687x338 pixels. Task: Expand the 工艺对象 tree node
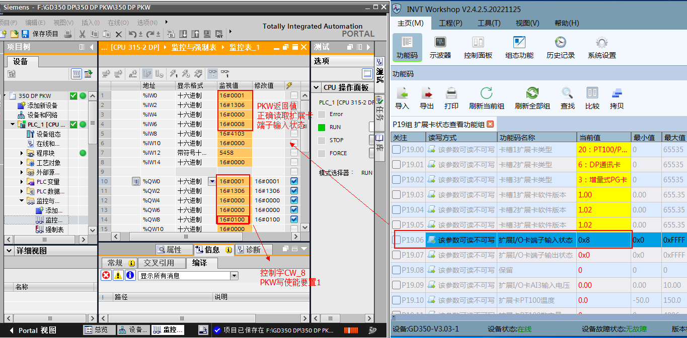[22, 163]
